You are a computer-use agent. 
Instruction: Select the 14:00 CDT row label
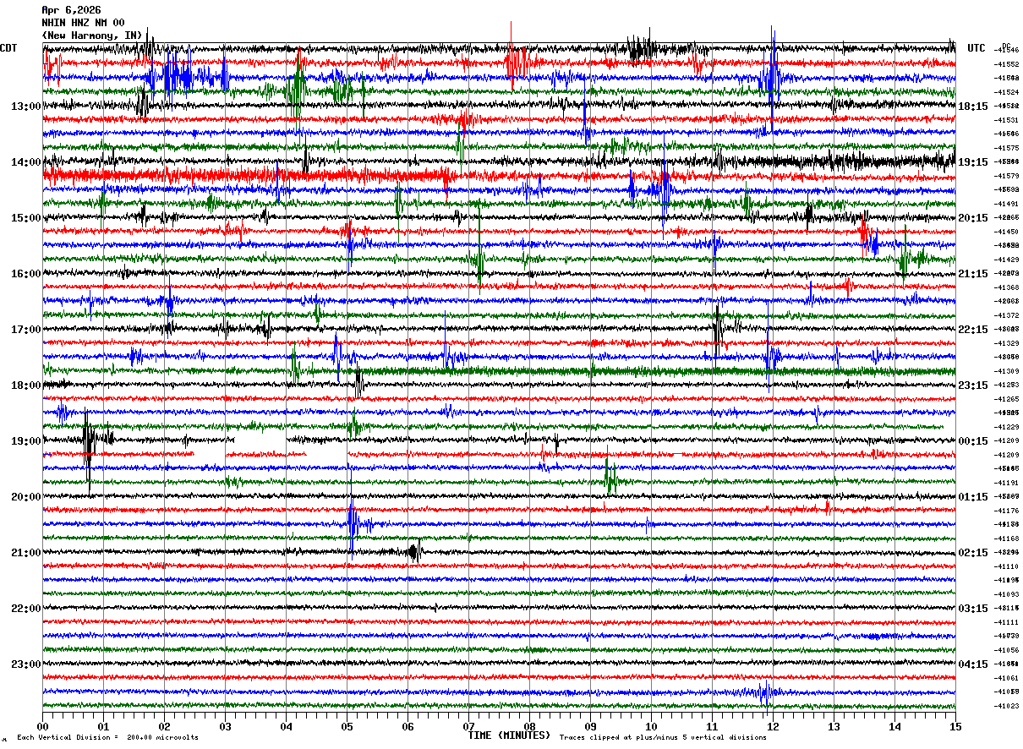tap(26, 162)
